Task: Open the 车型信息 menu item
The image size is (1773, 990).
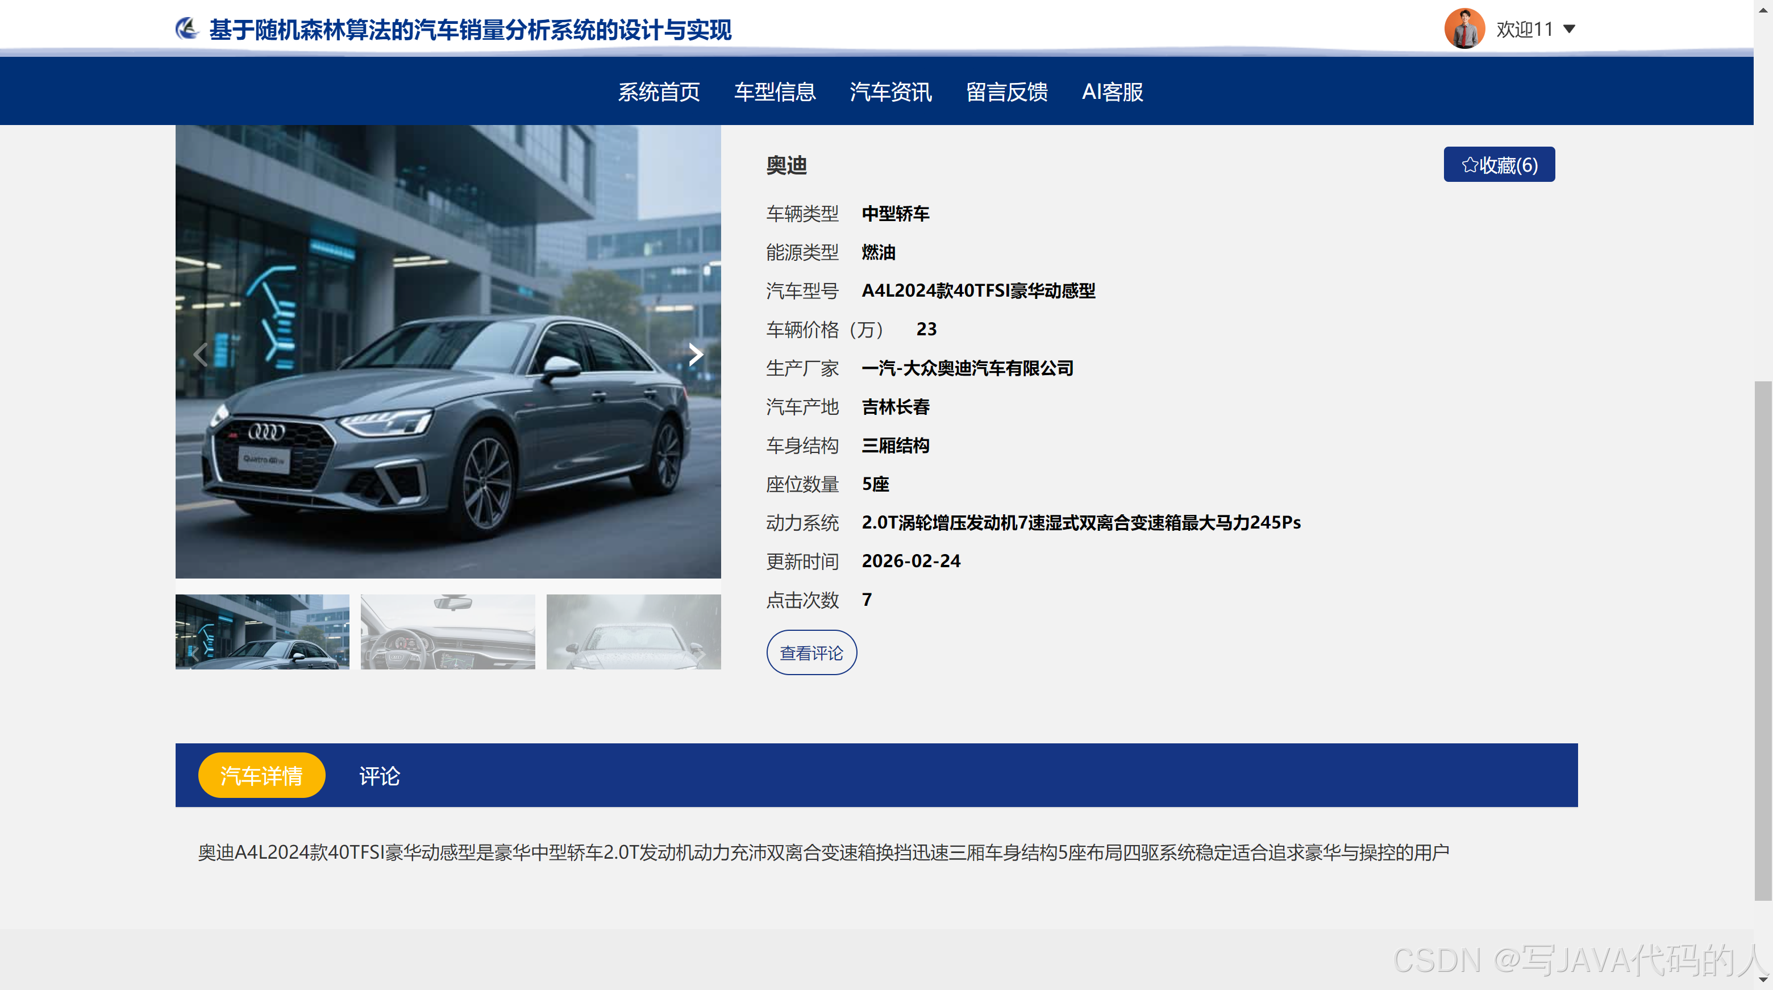Action: click(775, 91)
